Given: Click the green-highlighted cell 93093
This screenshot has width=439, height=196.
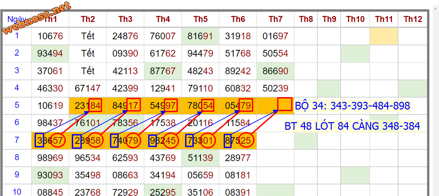Looking at the screenshot, I should pos(50,175).
